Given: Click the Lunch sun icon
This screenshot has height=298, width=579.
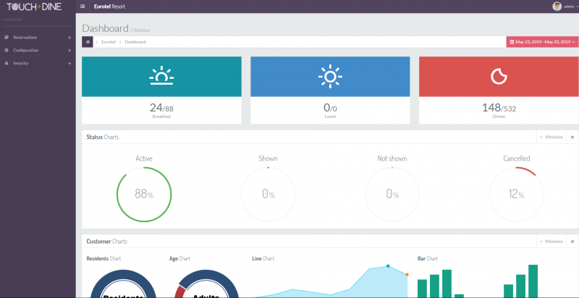Looking at the screenshot, I should coord(330,77).
